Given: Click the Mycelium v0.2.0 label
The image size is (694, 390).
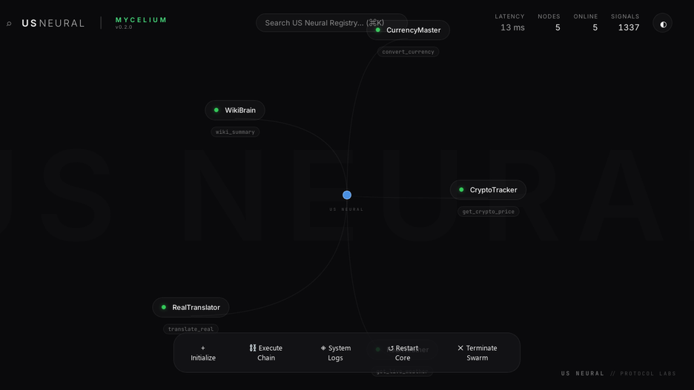Looking at the screenshot, I should click(x=141, y=22).
